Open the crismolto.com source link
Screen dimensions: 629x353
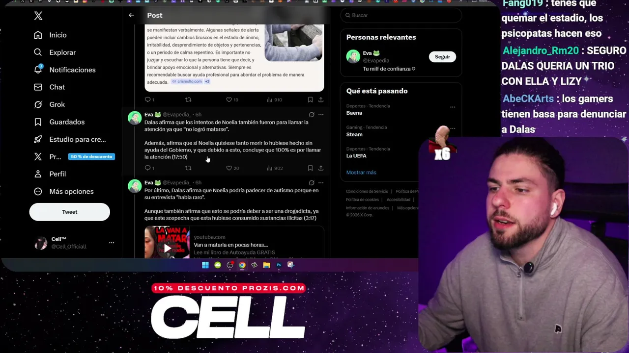pos(187,81)
